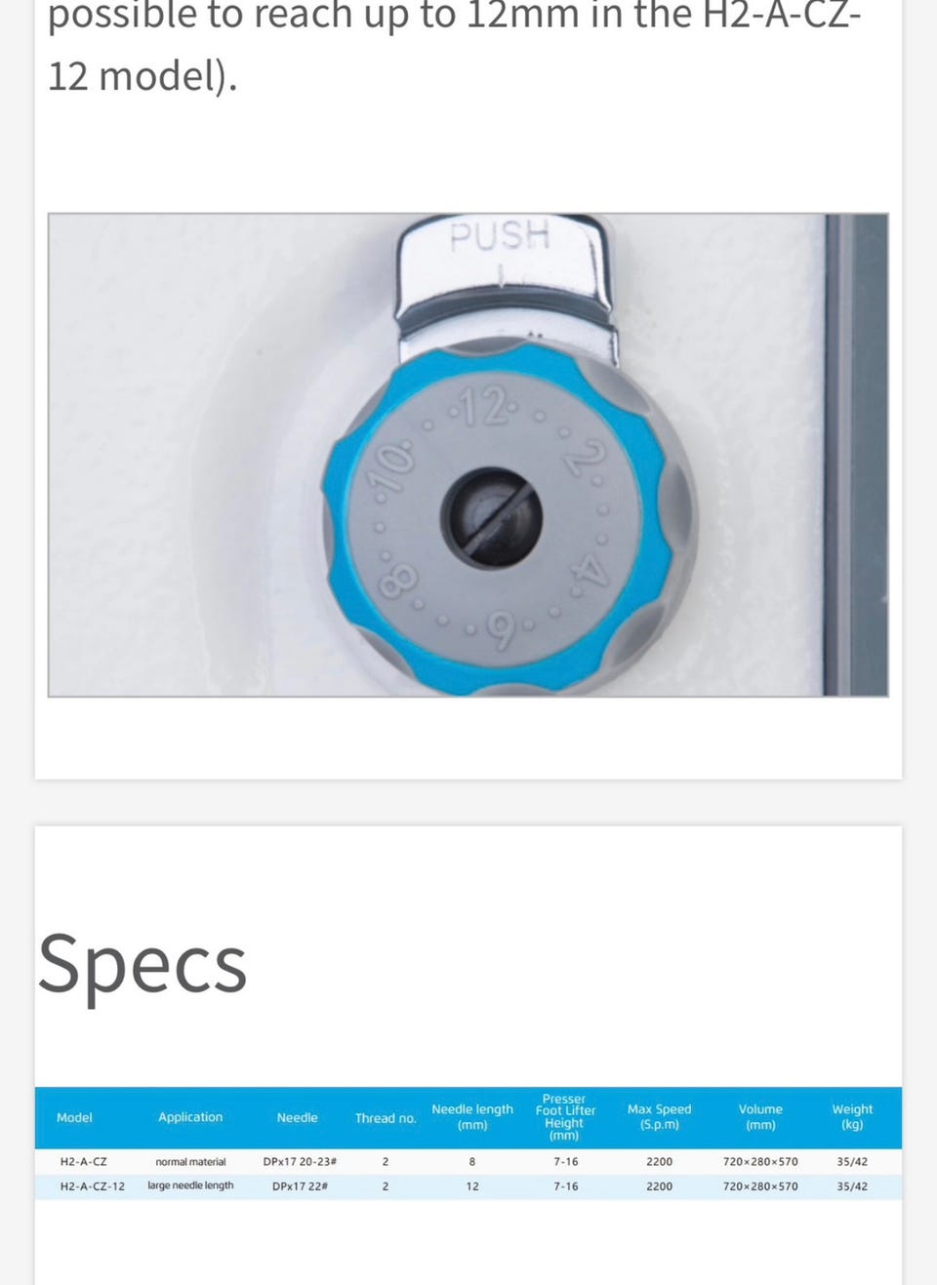Click the Needle column header

pyautogui.click(x=297, y=1117)
